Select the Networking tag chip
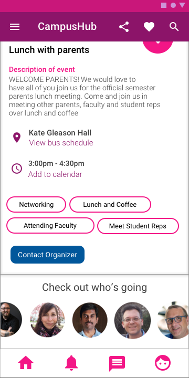The height and width of the screenshot is (378, 189). tap(36, 204)
